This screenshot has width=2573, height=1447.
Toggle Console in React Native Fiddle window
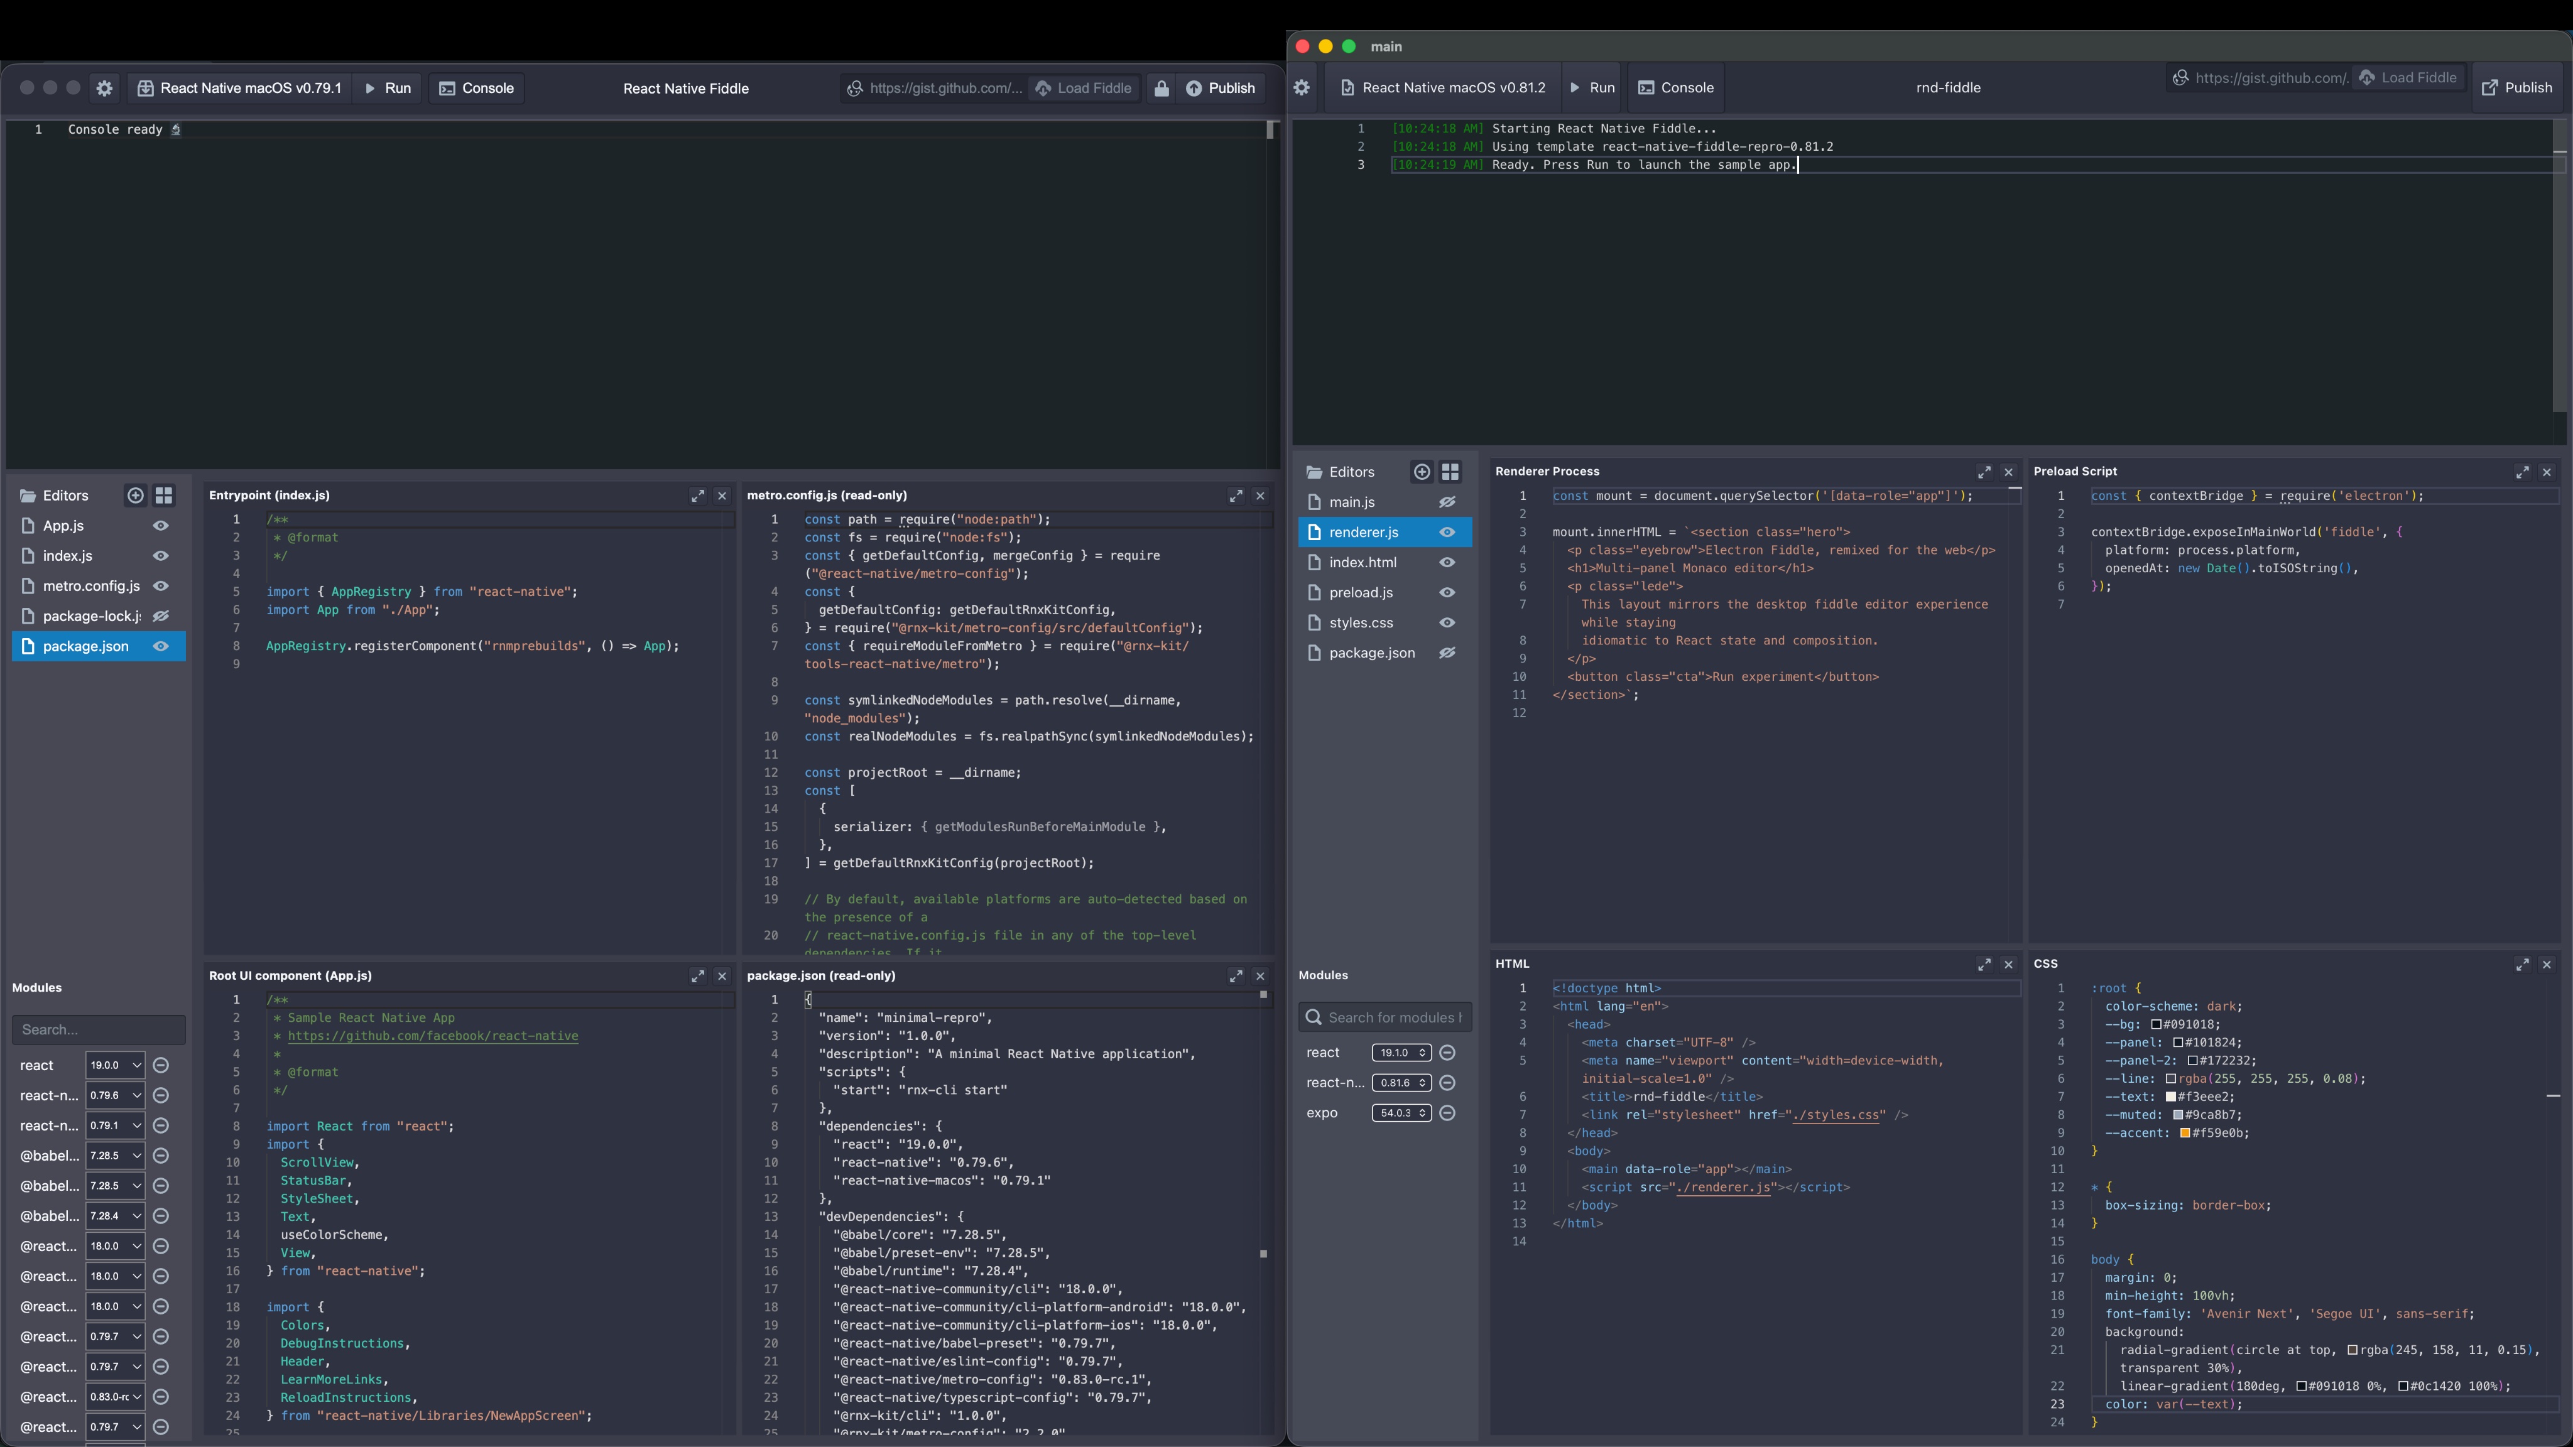tap(476, 88)
